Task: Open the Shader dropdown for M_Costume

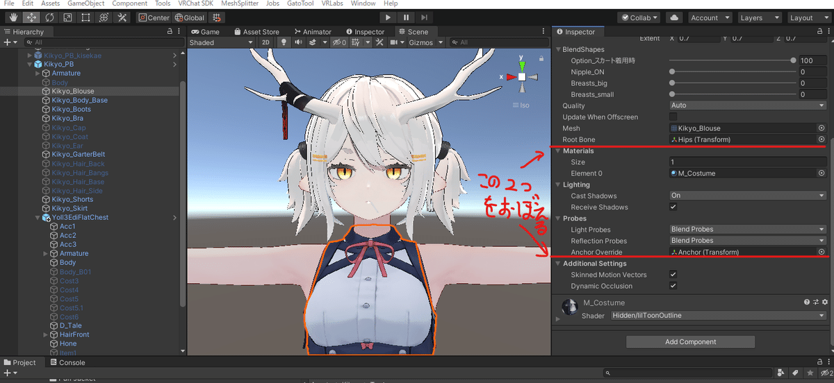Action: 718,316
